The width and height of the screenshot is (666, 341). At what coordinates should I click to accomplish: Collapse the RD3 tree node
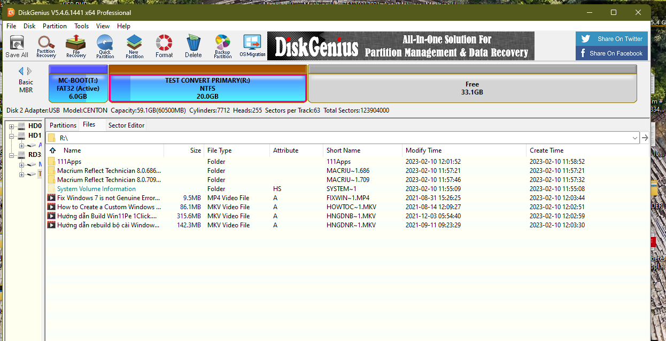coord(12,155)
